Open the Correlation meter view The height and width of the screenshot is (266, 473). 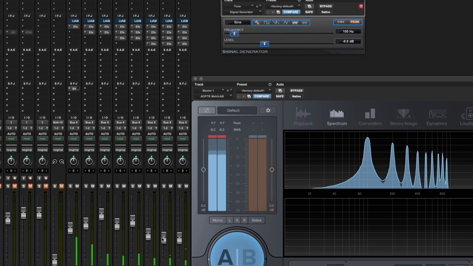point(370,117)
